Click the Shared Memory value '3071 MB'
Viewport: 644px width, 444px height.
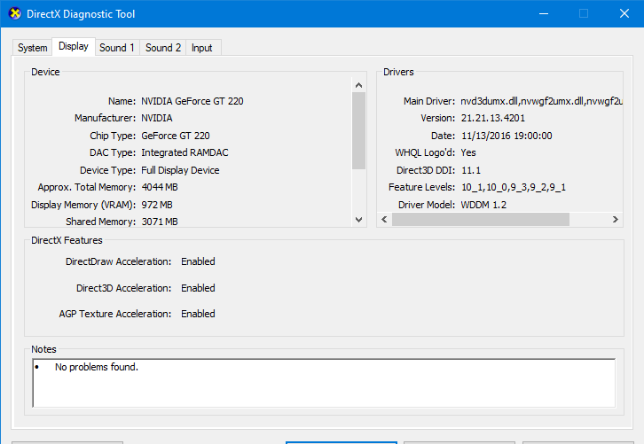click(x=160, y=222)
